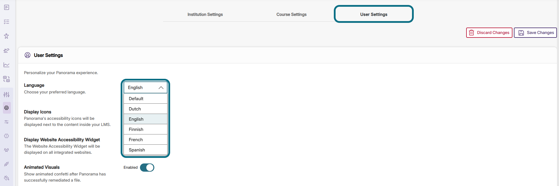Select the gear settings sidebar icon

pos(6,108)
